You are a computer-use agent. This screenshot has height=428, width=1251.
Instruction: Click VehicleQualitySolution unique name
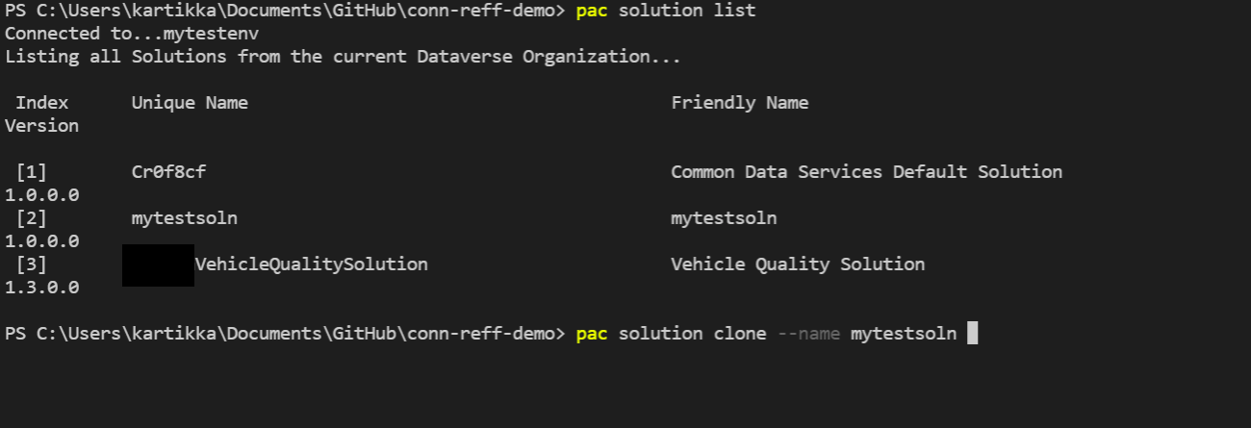(312, 264)
